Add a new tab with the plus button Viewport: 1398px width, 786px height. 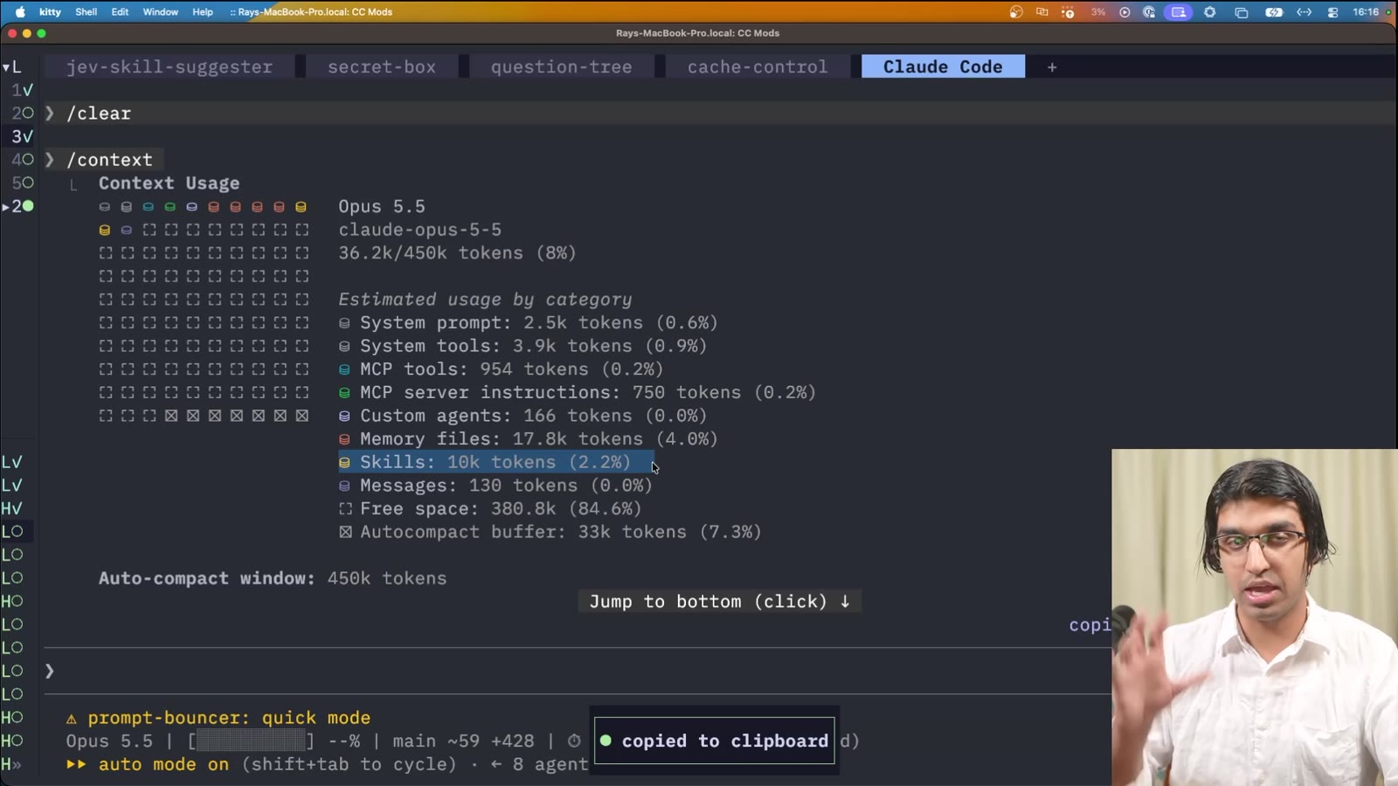click(1052, 67)
